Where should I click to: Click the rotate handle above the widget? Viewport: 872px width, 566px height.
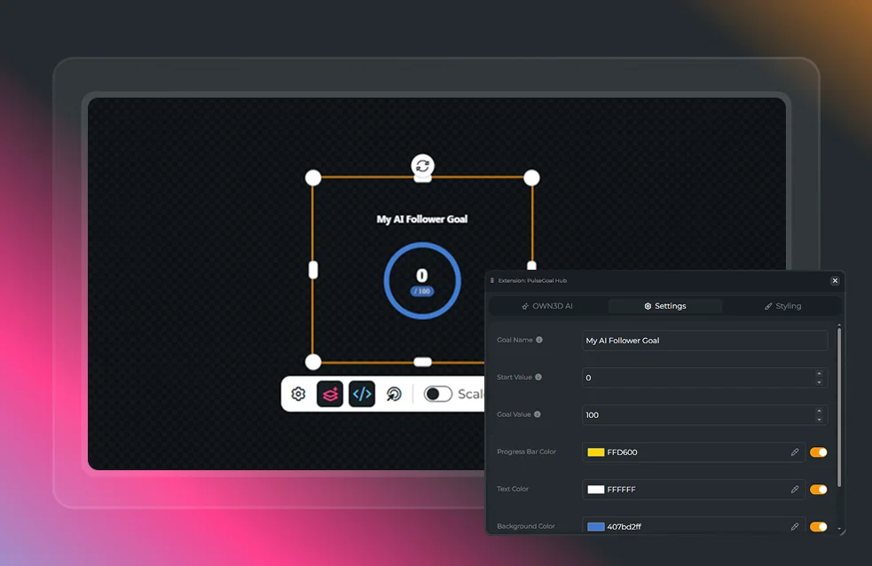click(x=422, y=165)
